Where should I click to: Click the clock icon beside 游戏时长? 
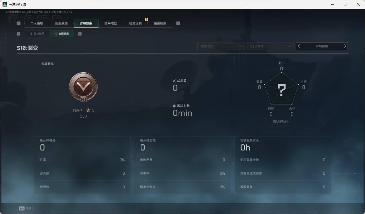(x=174, y=106)
